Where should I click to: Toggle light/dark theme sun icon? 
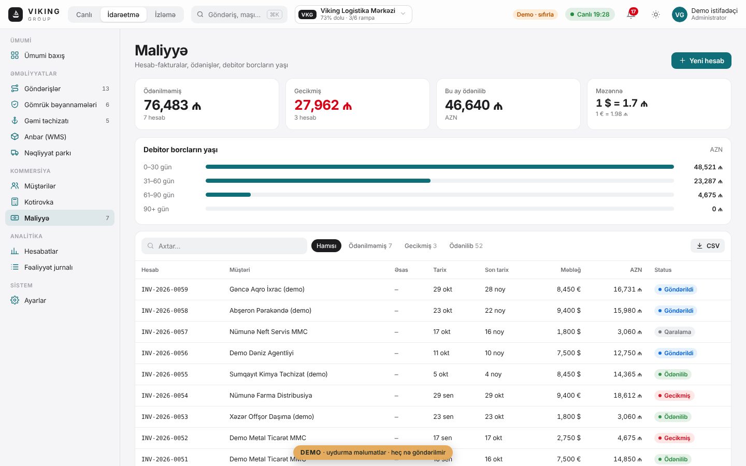pos(656,14)
